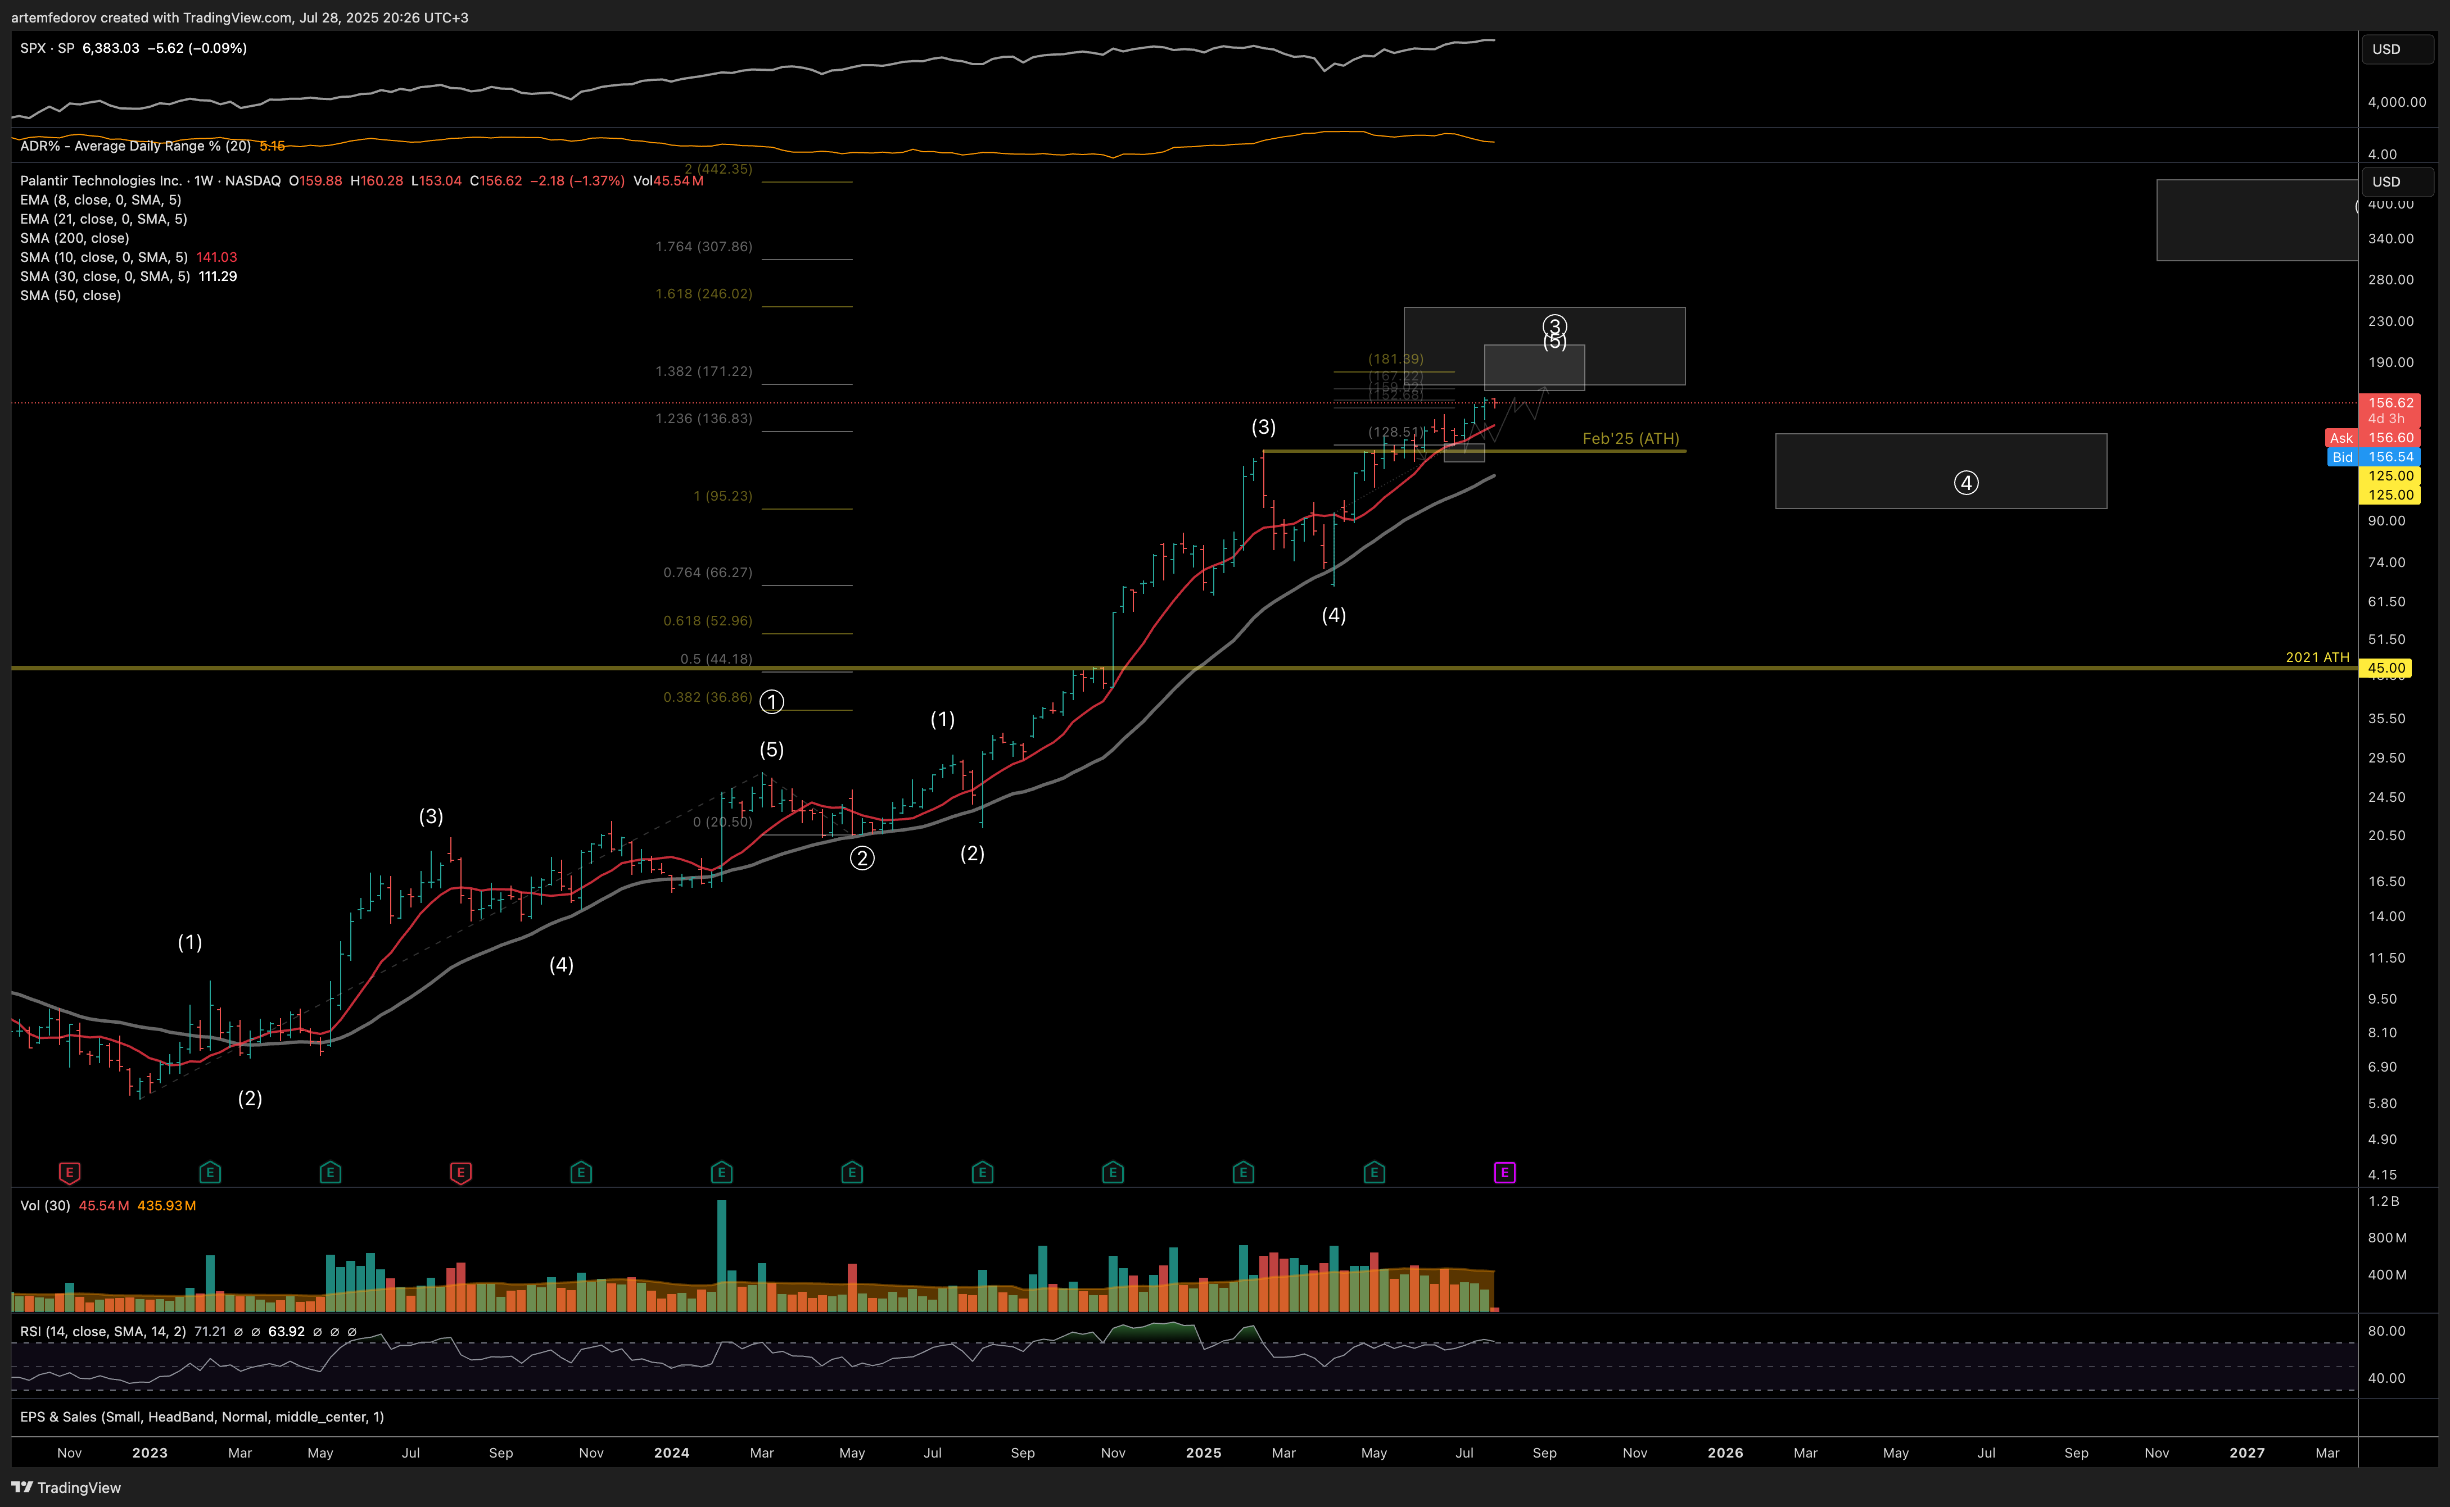Select the SMA (200, close) legend entry

(x=75, y=237)
